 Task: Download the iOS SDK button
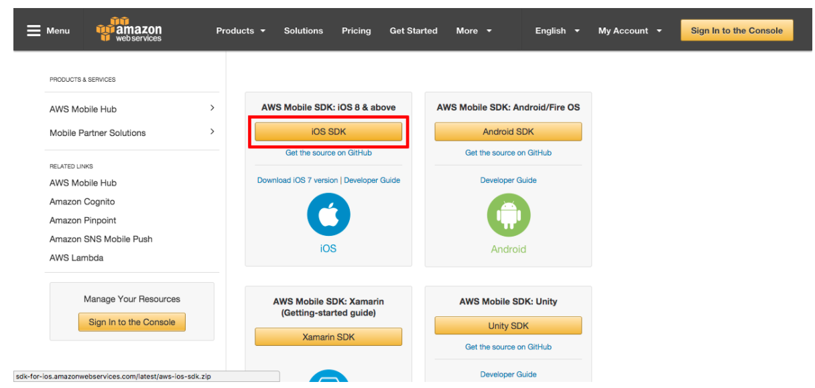[x=328, y=131]
